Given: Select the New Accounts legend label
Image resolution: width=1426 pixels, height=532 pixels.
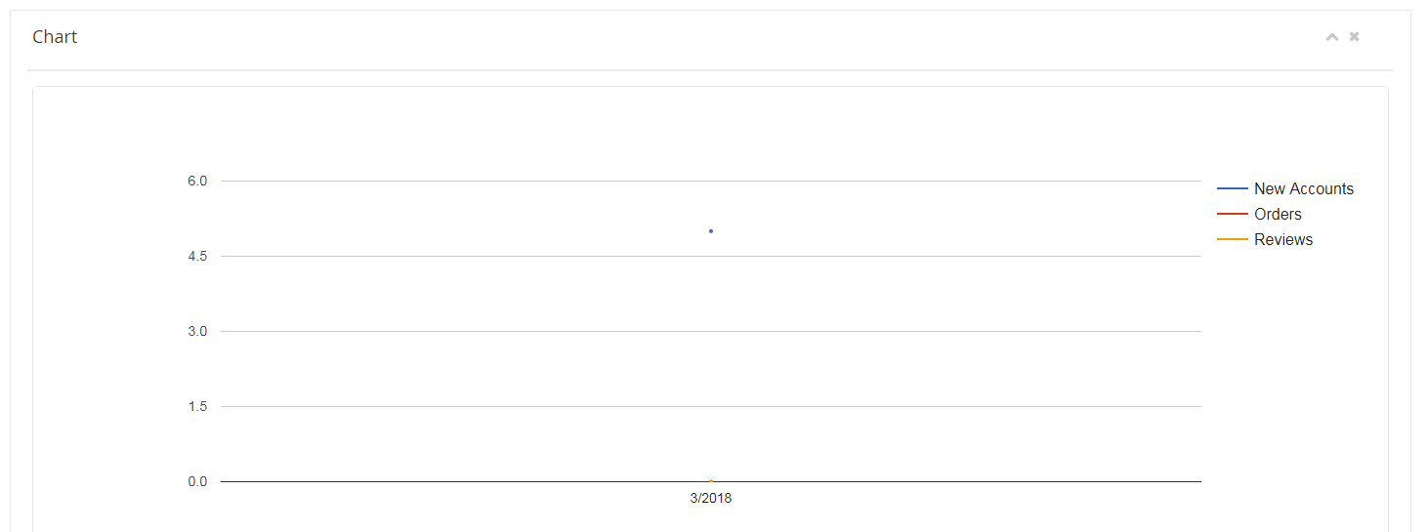Looking at the screenshot, I should pyautogui.click(x=1304, y=188).
